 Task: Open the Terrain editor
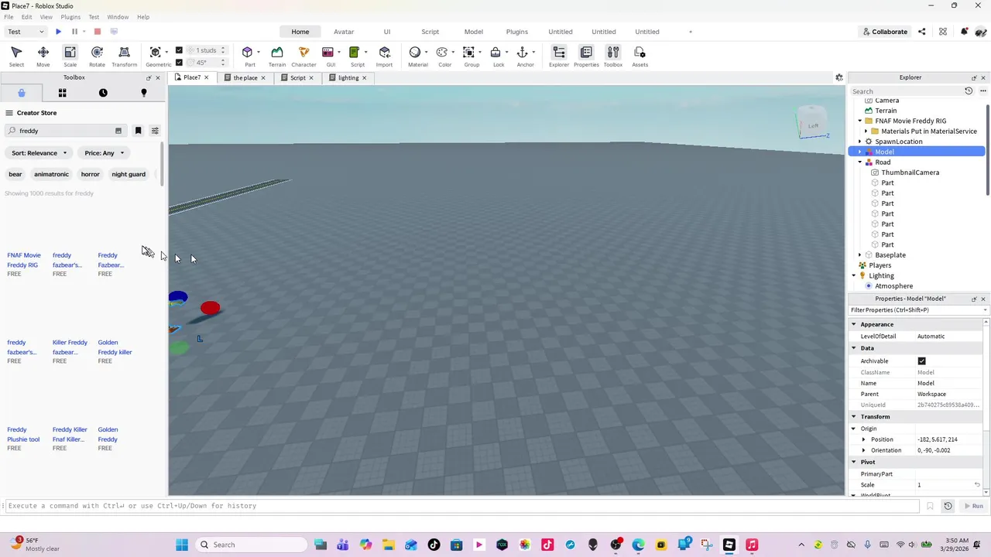pos(276,56)
